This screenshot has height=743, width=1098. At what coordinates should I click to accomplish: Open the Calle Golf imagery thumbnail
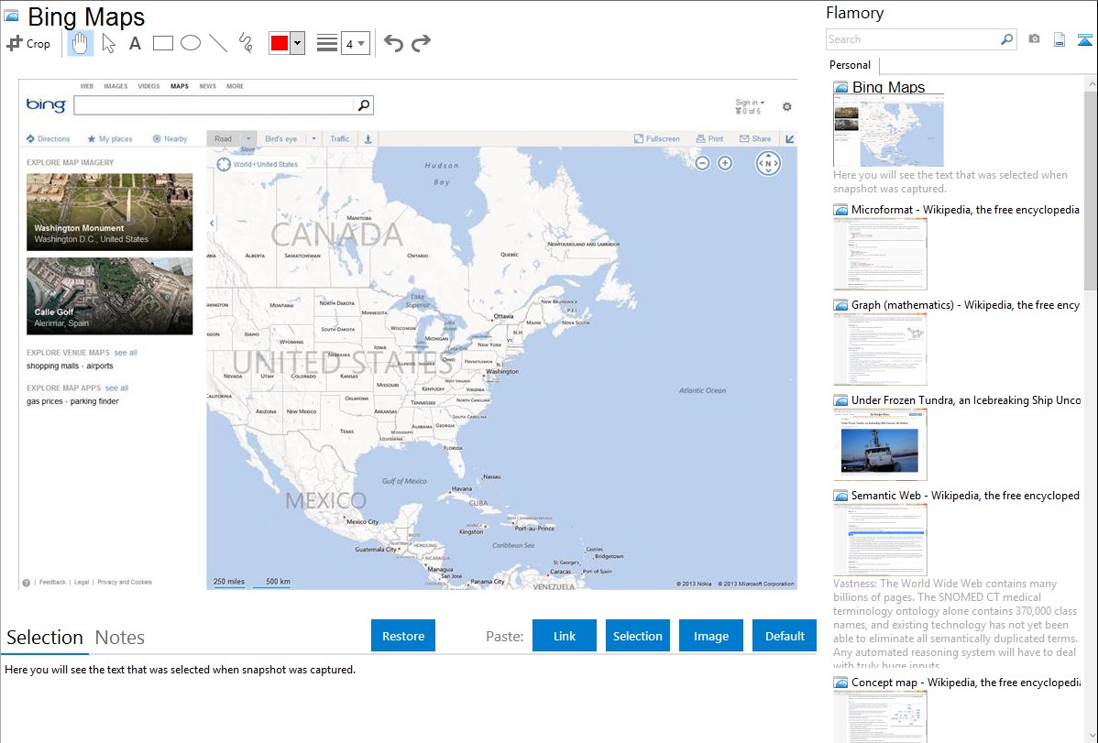(109, 296)
